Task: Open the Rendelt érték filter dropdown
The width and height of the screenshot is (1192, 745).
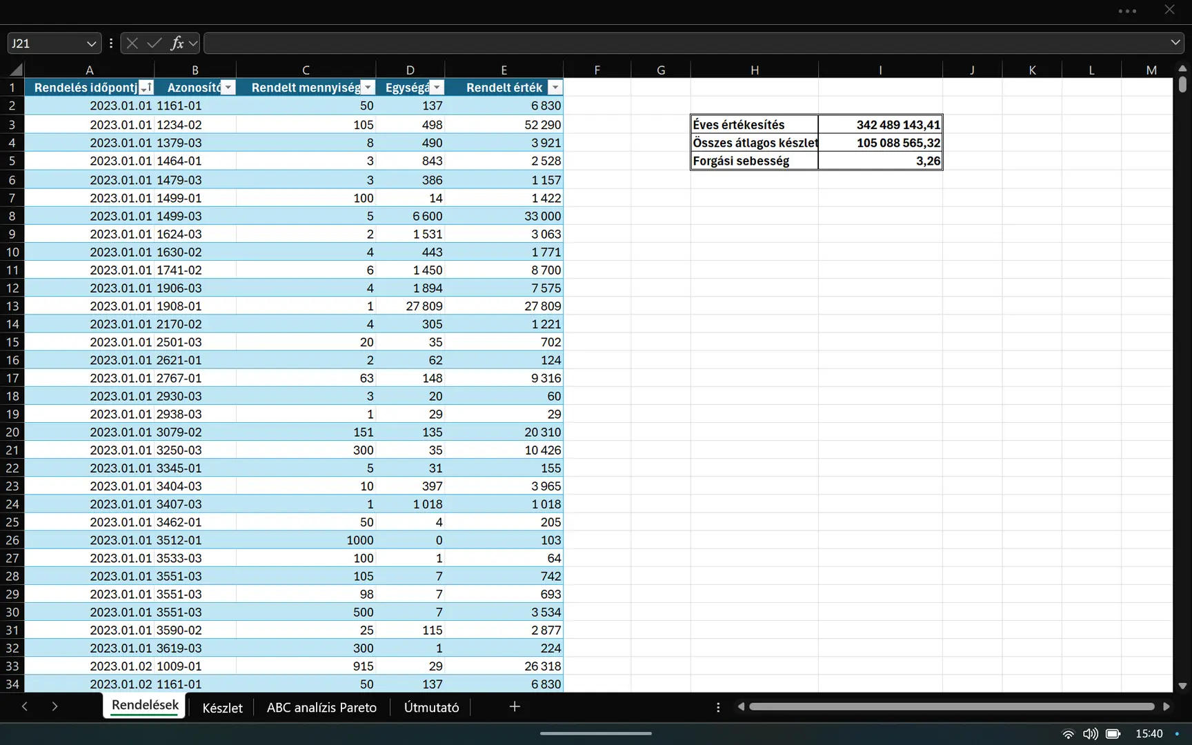Action: (x=555, y=88)
